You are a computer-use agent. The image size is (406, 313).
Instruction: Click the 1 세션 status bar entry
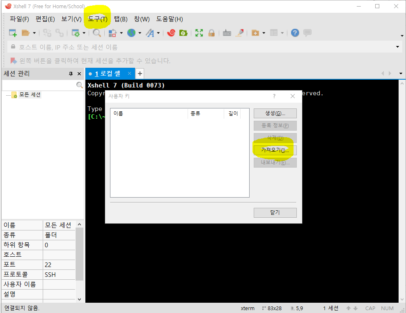[330, 308]
